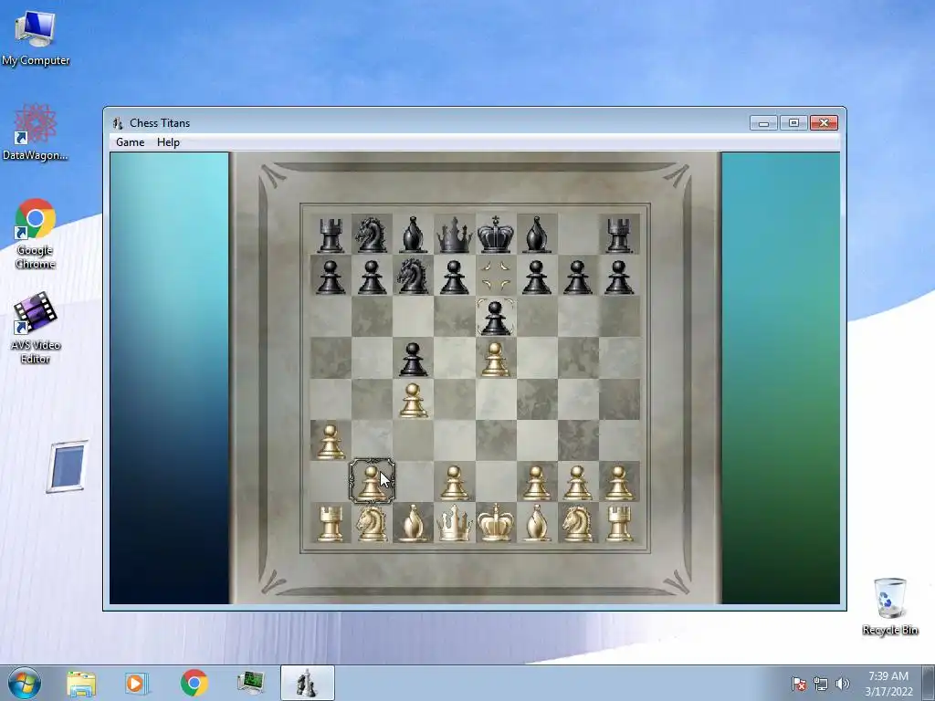935x701 pixels.
Task: Click the highlighted white pawn under the cursor
Action: click(372, 482)
